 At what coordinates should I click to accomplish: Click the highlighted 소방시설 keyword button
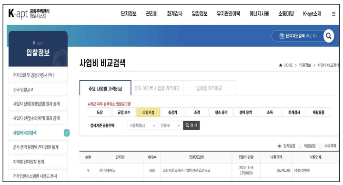(148, 112)
